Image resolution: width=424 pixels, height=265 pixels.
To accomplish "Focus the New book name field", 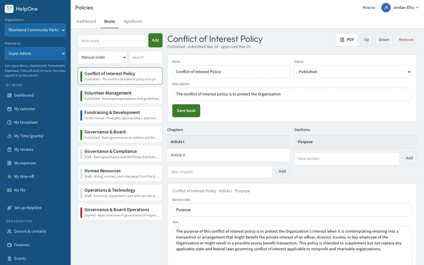I will (112, 41).
